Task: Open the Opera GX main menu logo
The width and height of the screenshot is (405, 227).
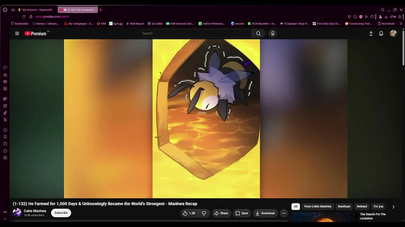Action: 5,10
